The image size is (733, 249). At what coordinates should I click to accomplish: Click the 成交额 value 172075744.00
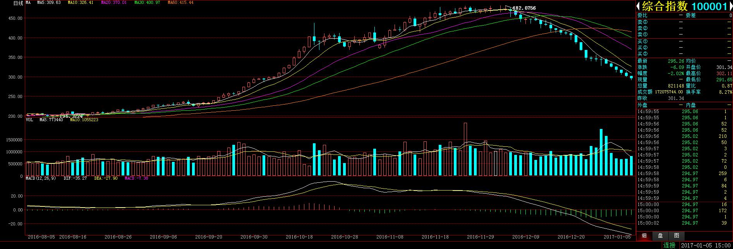(669, 92)
